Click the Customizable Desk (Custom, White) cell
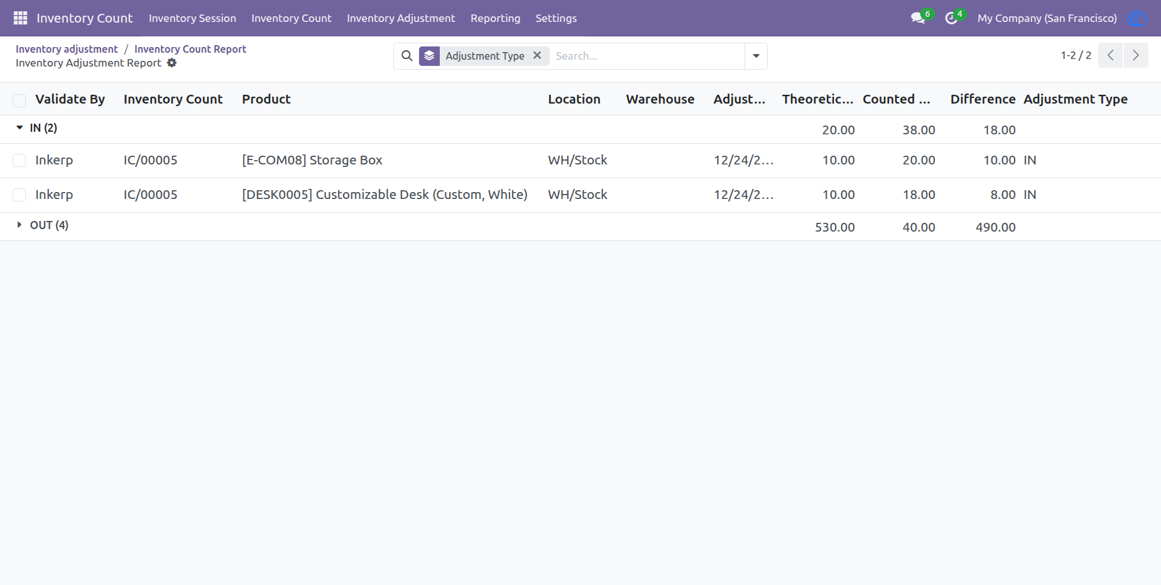The height and width of the screenshot is (585, 1161). click(x=384, y=195)
